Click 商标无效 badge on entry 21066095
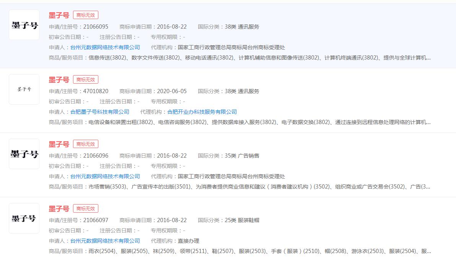This screenshot has height=258, width=456. 86,15
